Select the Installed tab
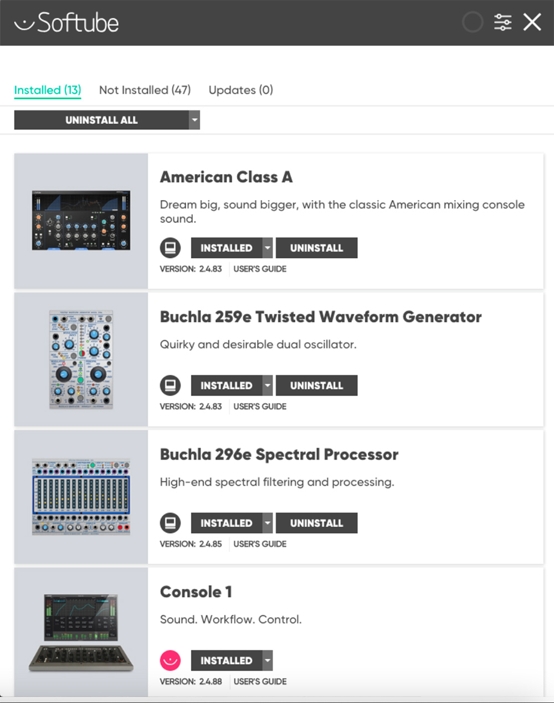 48,90
